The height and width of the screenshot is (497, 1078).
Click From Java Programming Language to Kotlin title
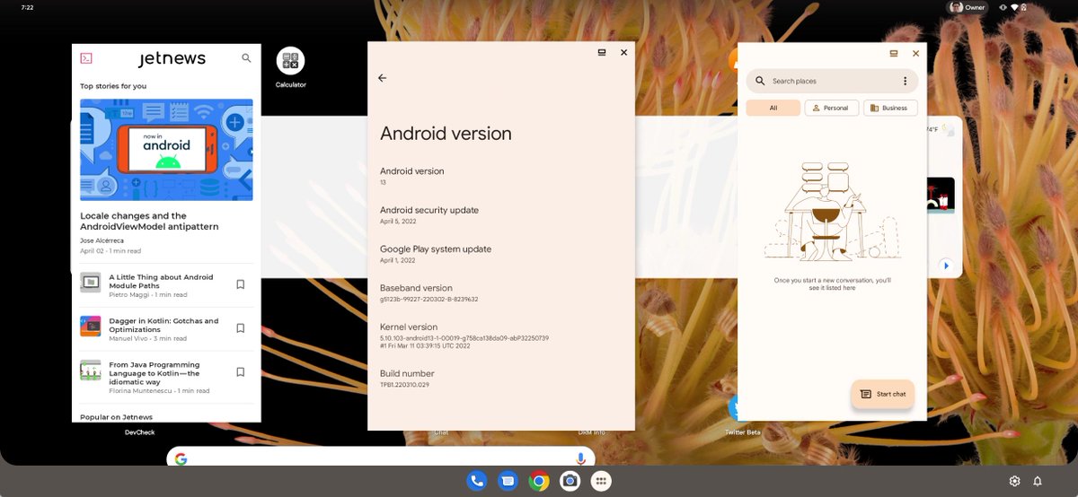pyautogui.click(x=155, y=373)
